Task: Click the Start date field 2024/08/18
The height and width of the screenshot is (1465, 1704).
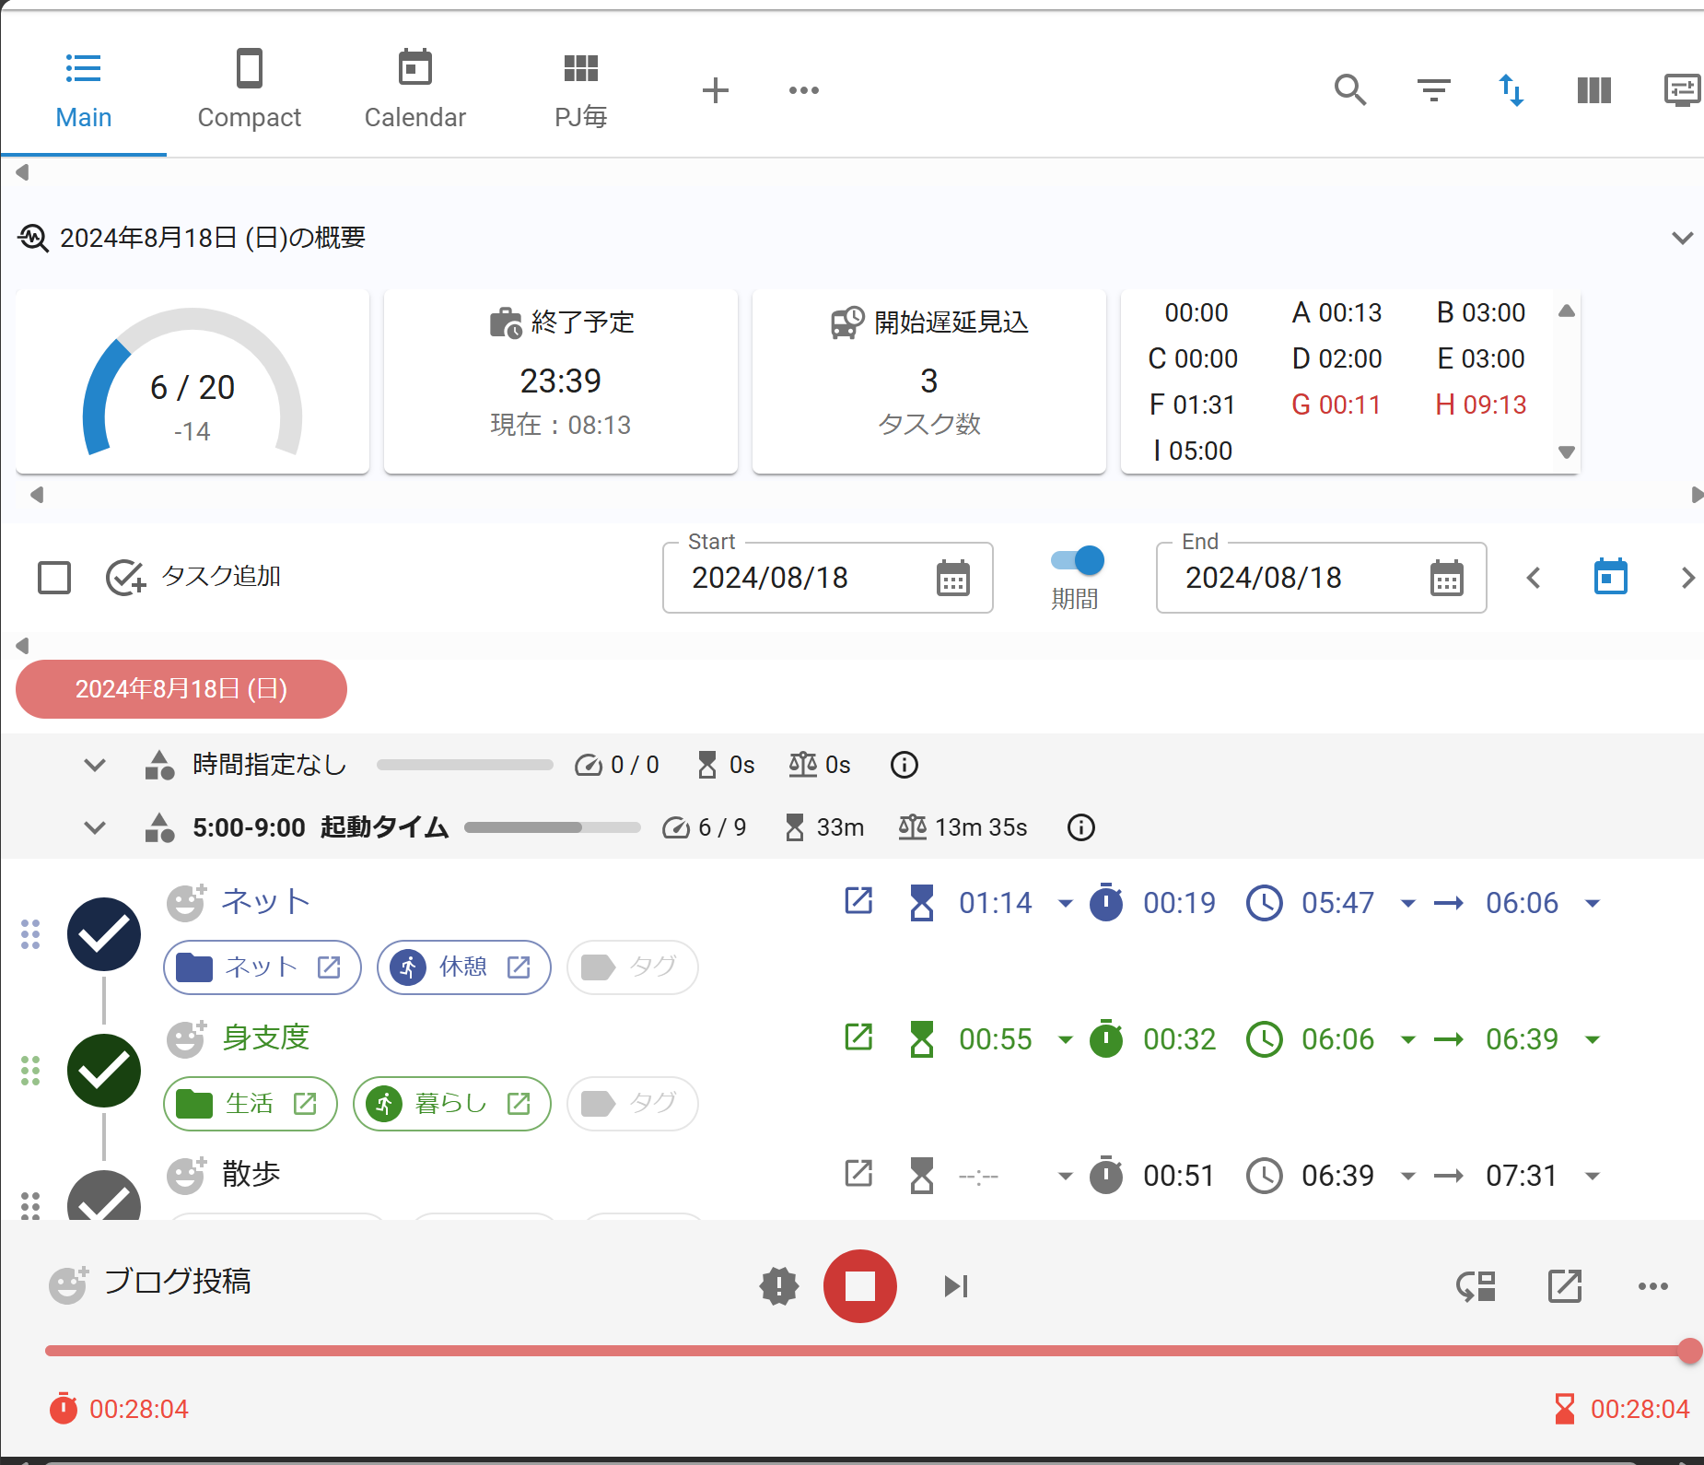Action: pos(827,578)
